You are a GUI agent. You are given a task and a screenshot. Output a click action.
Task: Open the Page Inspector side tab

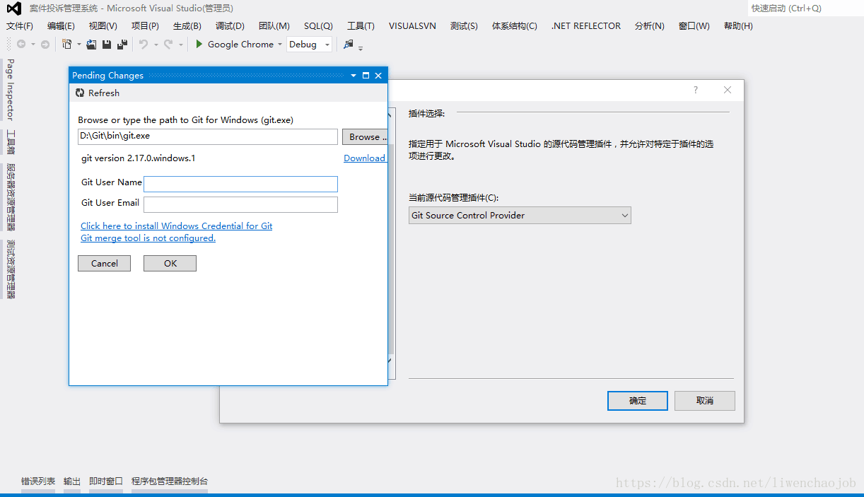pyautogui.click(x=10, y=90)
